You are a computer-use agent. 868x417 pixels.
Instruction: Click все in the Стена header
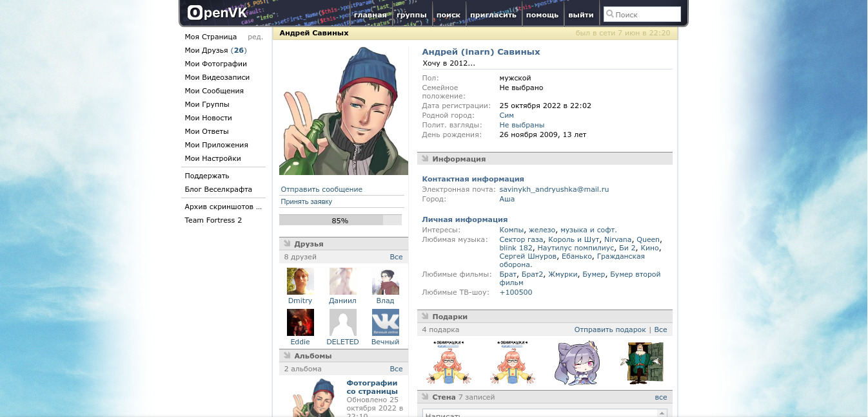pyautogui.click(x=660, y=397)
